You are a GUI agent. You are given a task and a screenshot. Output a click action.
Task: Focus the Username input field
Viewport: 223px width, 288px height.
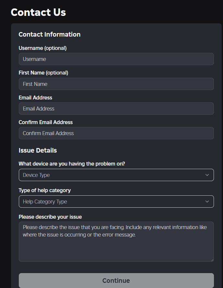(116, 59)
